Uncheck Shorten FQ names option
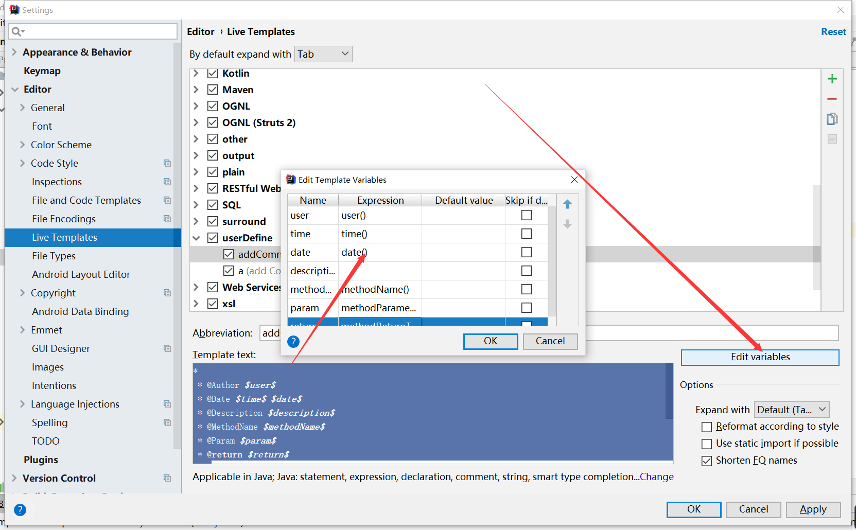 point(707,461)
